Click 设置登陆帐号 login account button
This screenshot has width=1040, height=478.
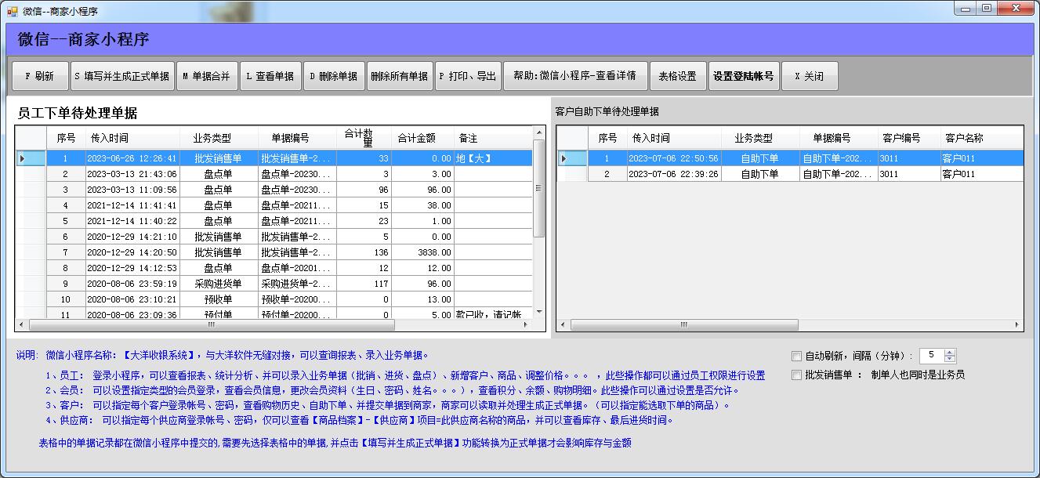743,76
